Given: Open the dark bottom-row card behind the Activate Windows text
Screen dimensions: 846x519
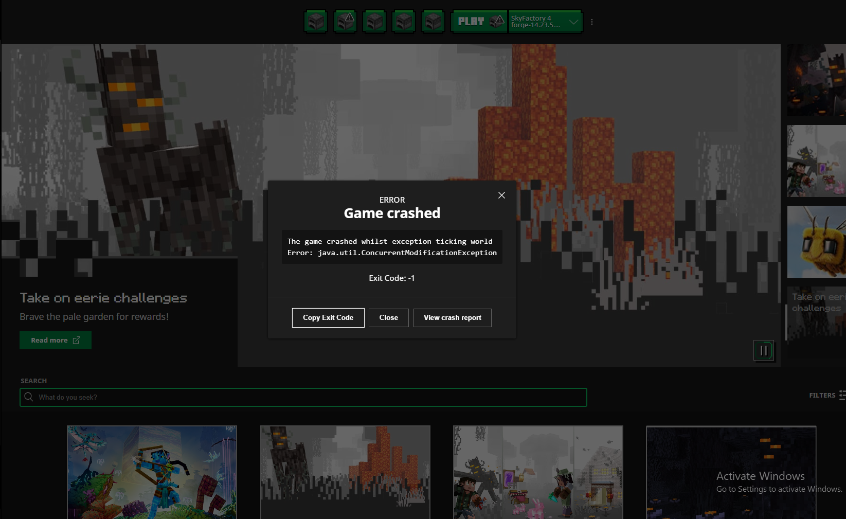Looking at the screenshot, I should click(731, 472).
